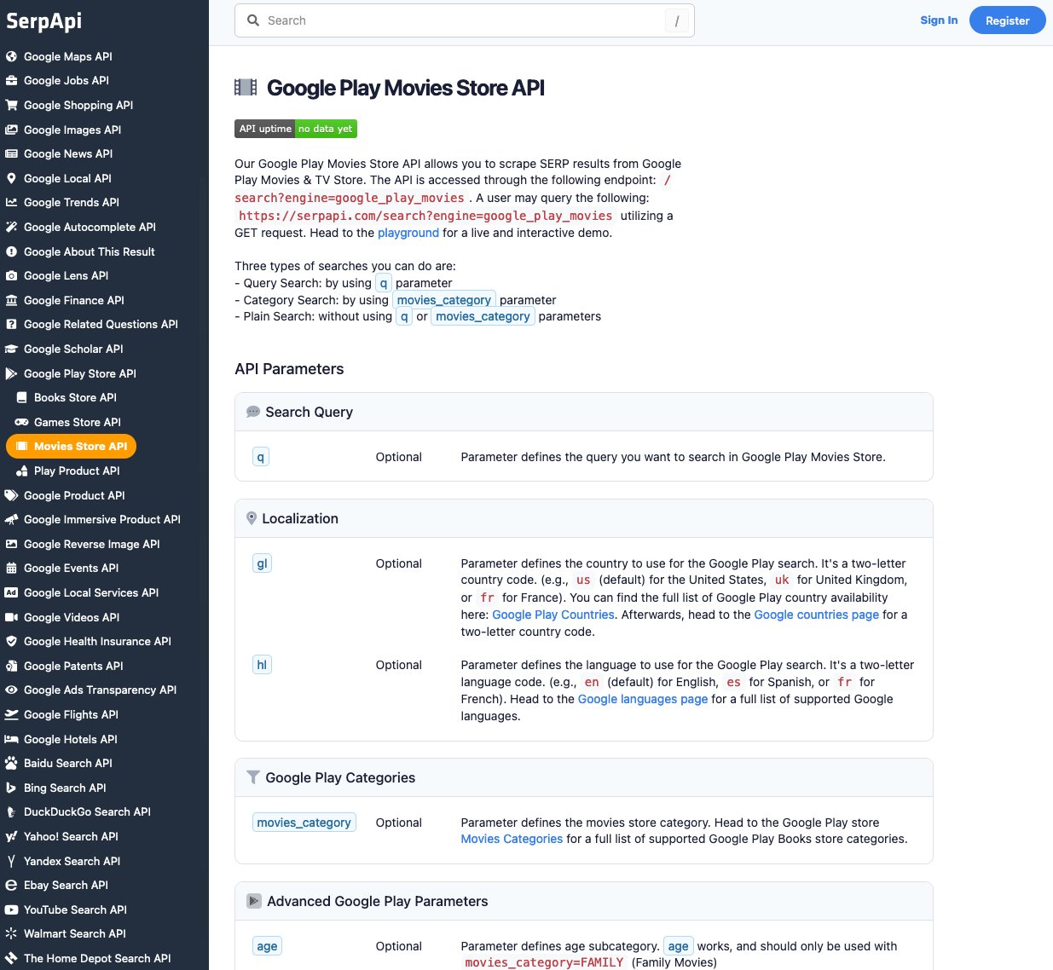Follow the playground link

click(408, 233)
